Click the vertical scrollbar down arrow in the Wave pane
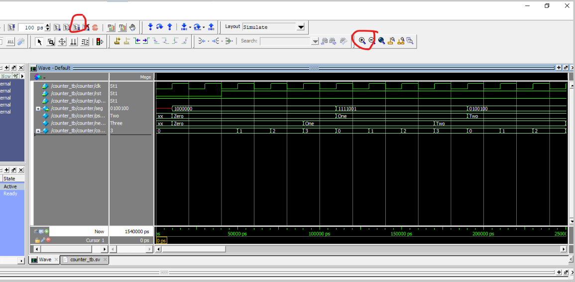Image resolution: width=575 pixels, height=282 pixels. pos(571,222)
